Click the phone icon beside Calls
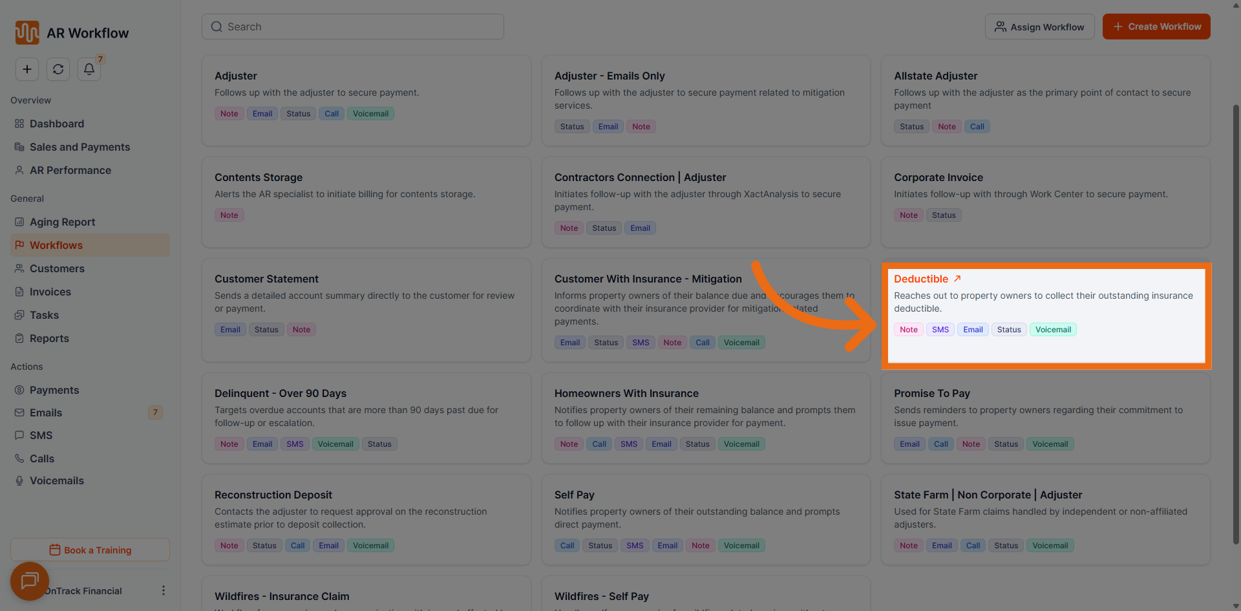1241x611 pixels. [19, 458]
